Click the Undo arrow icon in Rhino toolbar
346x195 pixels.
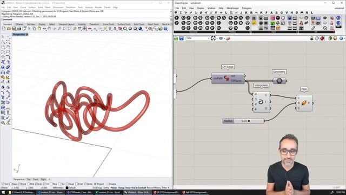[44, 29]
